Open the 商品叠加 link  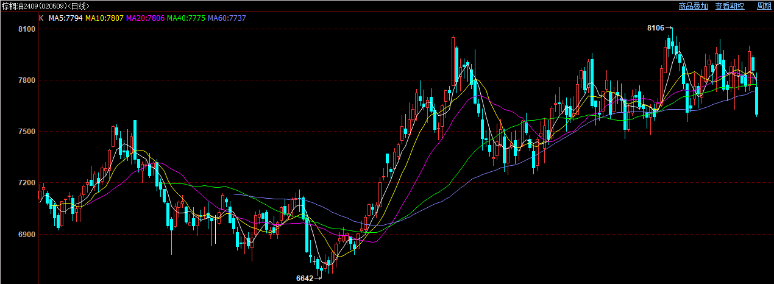point(694,6)
